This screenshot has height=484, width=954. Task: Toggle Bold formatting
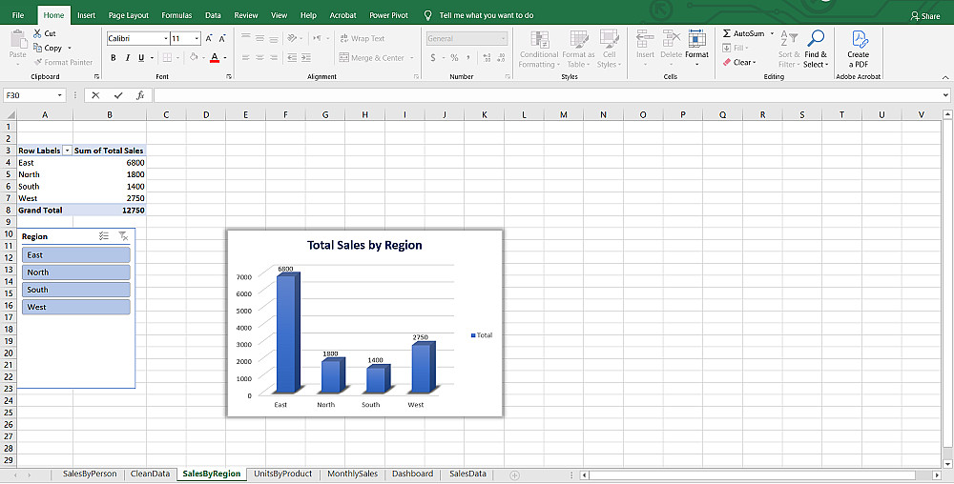click(113, 58)
